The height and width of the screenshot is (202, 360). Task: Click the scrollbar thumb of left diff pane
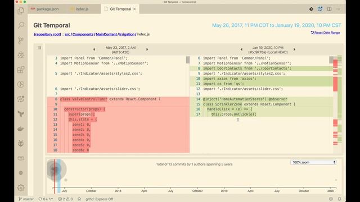tap(188, 60)
